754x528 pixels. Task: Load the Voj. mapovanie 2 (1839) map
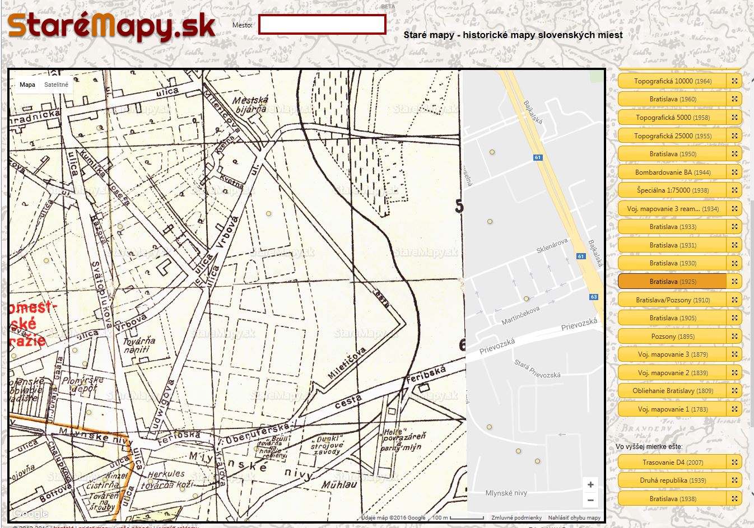click(x=672, y=373)
